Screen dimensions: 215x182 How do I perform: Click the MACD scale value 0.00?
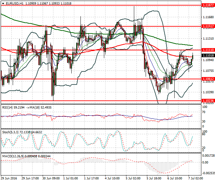click(x=205, y=162)
